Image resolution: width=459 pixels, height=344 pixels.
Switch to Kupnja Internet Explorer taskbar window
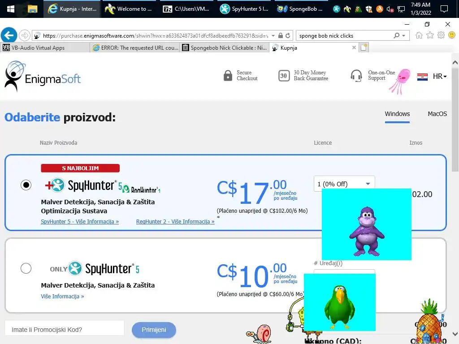(x=72, y=9)
